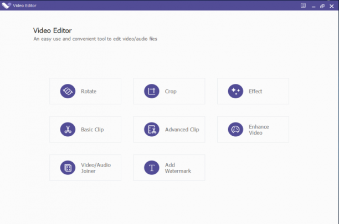Click the Add Watermark T icon
Screen dimensions: 339x224
point(152,168)
